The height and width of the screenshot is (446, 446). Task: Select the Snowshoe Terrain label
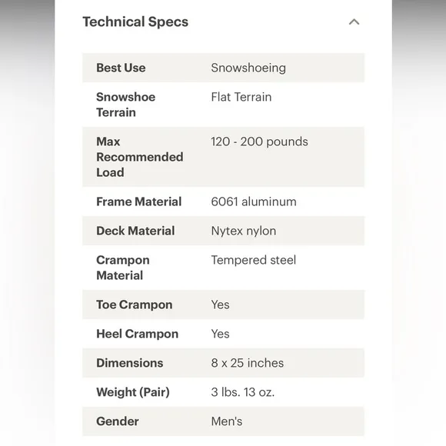(125, 105)
